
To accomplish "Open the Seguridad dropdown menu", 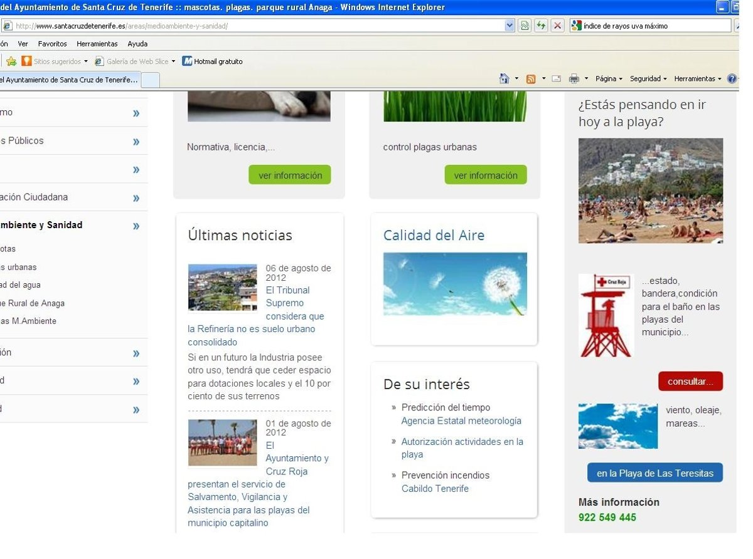I will (x=648, y=79).
